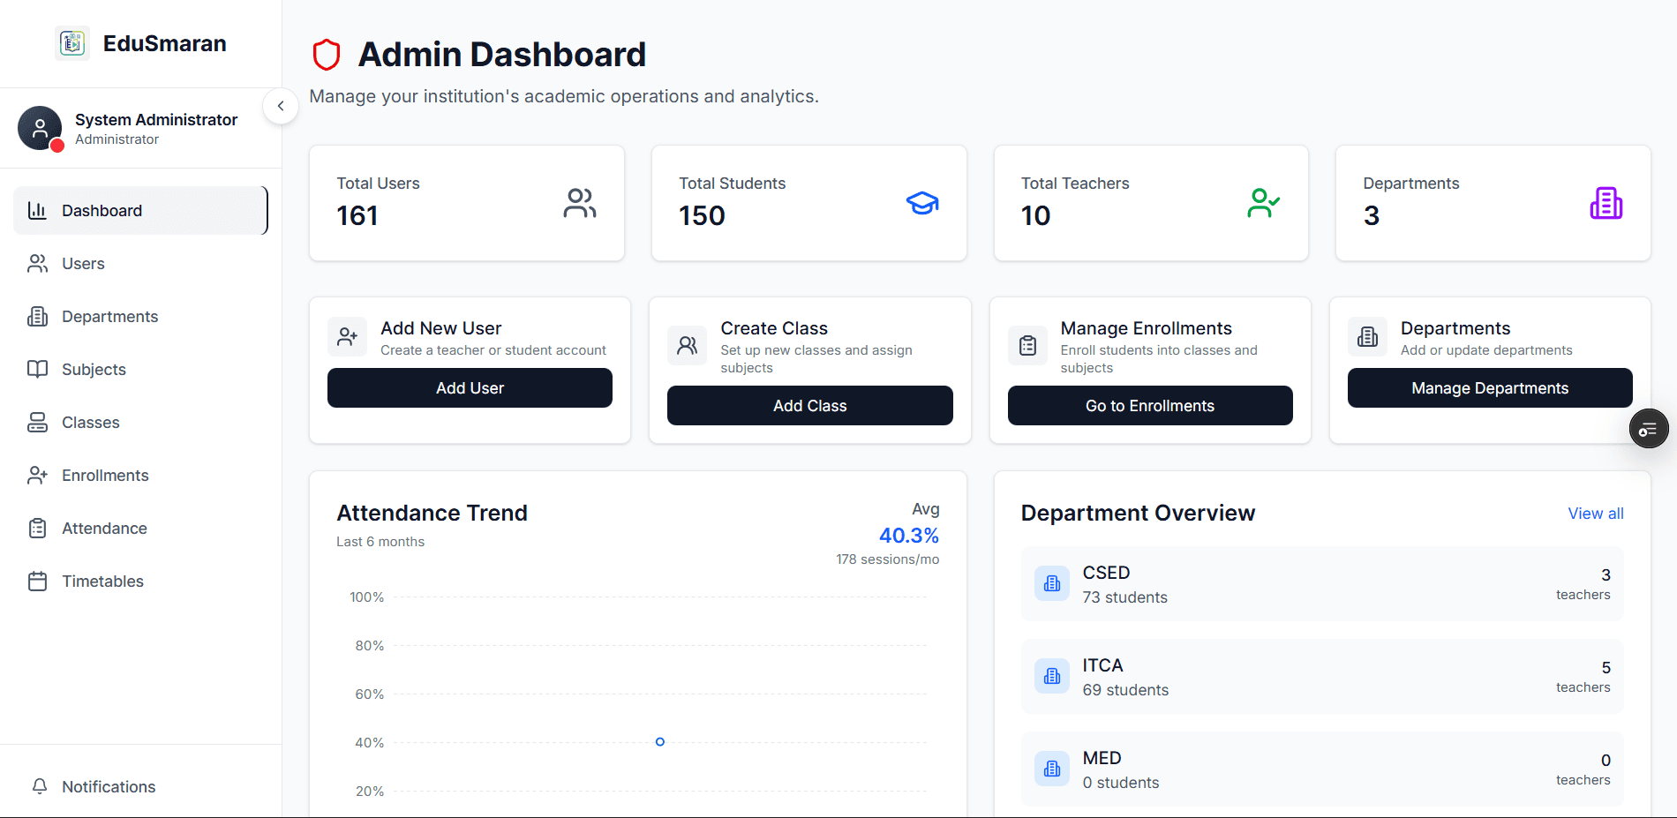1677x818 pixels.
Task: Click the System Administrator profile avatar
Action: tap(40, 129)
